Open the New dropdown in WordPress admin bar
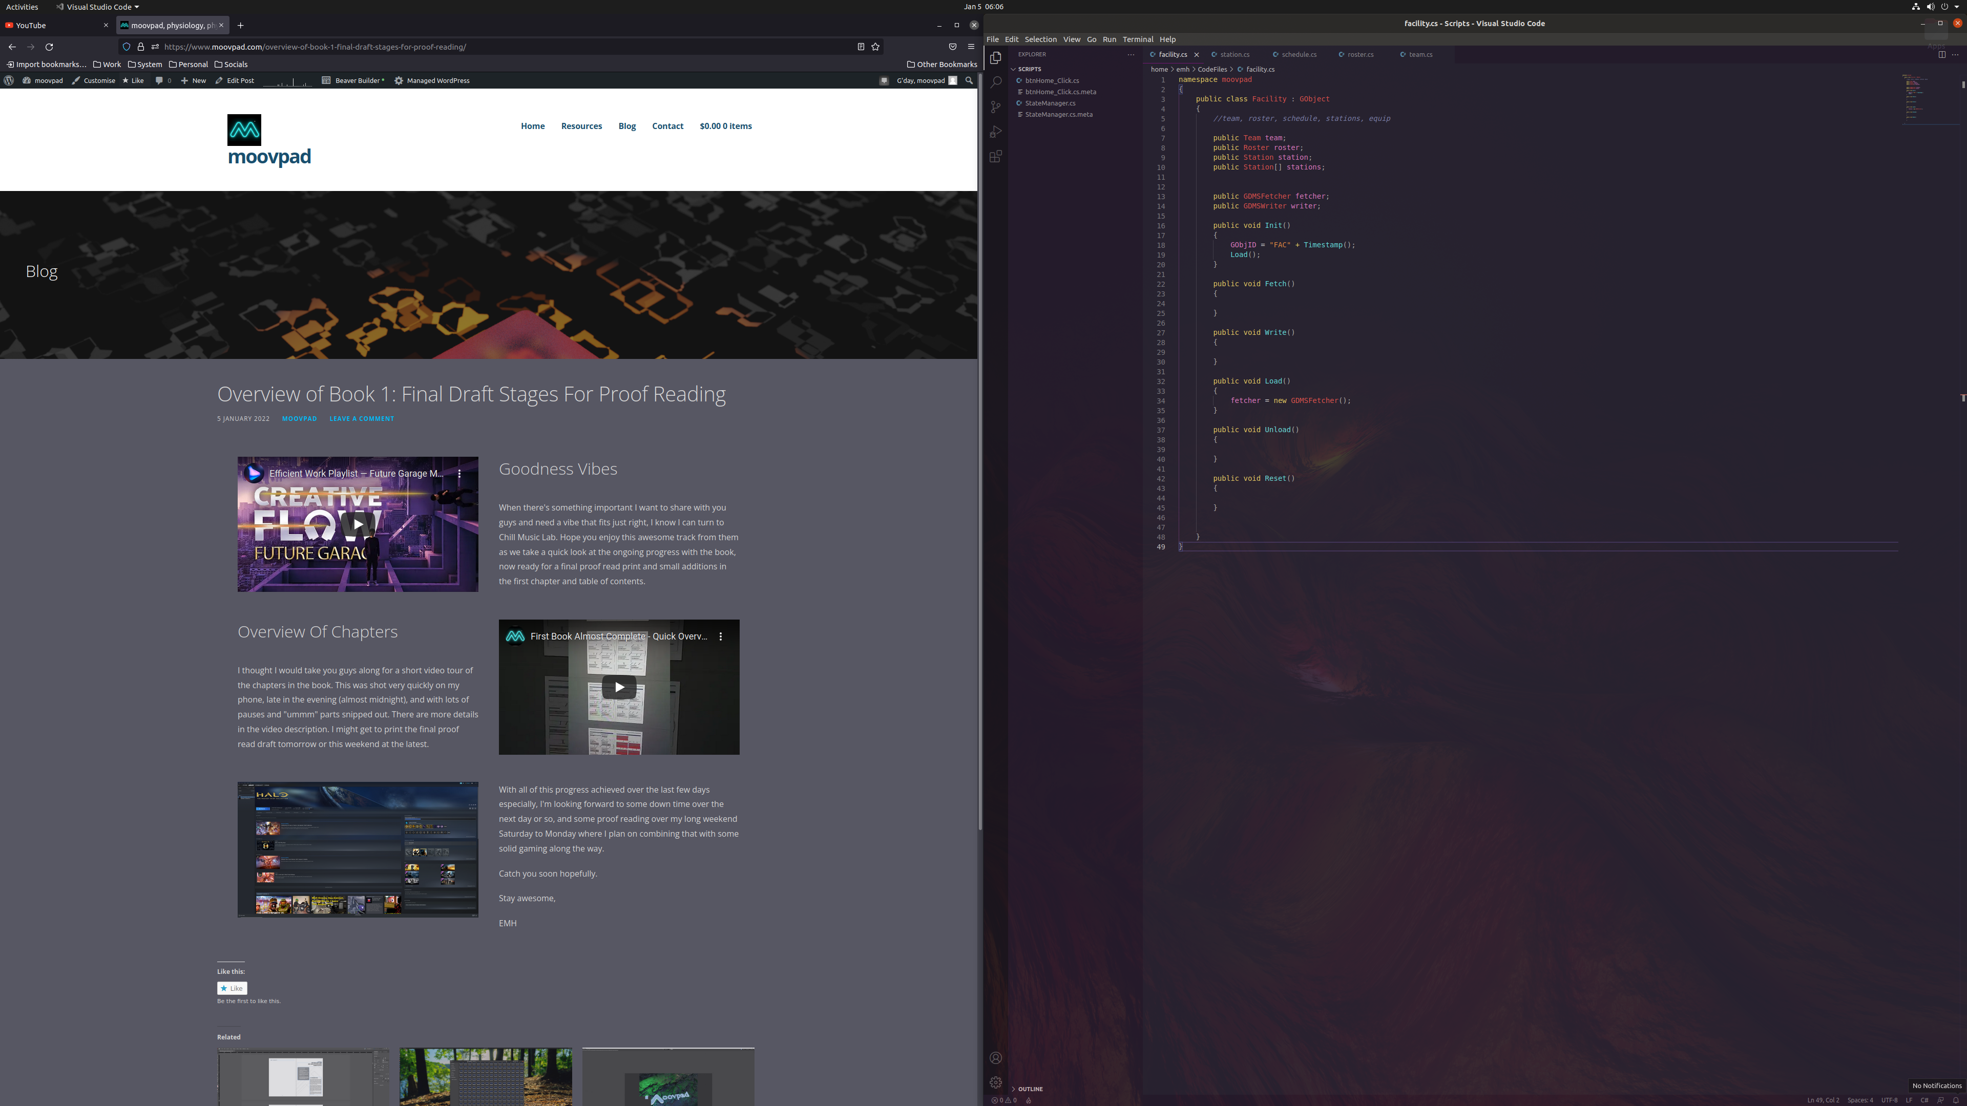The height and width of the screenshot is (1106, 1967). [x=193, y=80]
